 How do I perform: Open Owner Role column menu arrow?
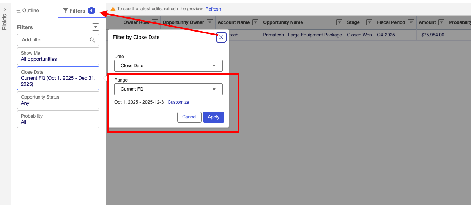click(155, 22)
